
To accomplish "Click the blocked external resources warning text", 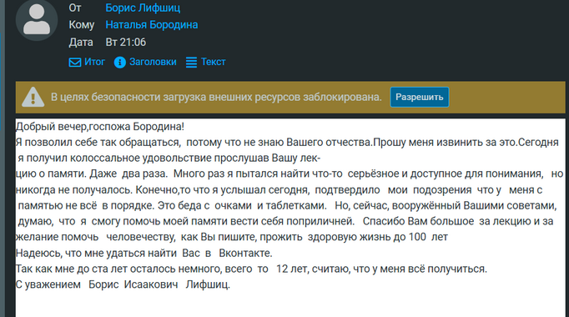I will point(216,98).
